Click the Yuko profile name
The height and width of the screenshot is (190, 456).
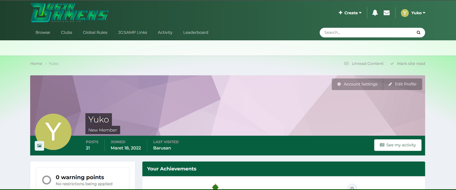pos(99,119)
